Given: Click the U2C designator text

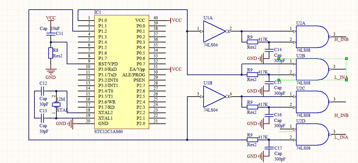Looking at the screenshot, I should (301, 89).
